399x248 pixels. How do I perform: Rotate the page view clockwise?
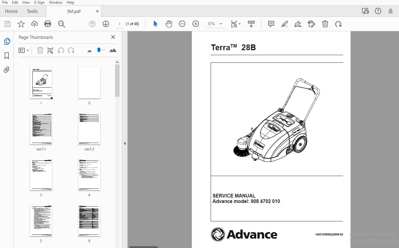click(338, 24)
